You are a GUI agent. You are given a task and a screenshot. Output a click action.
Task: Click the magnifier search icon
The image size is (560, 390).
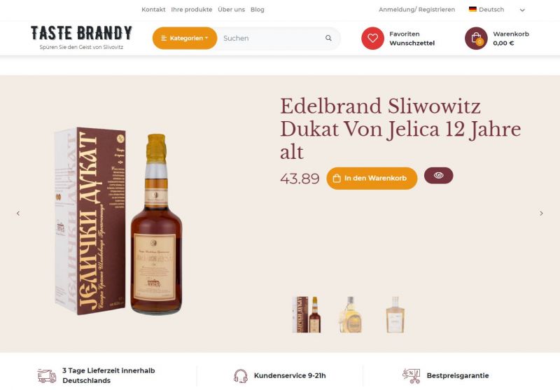coord(328,39)
